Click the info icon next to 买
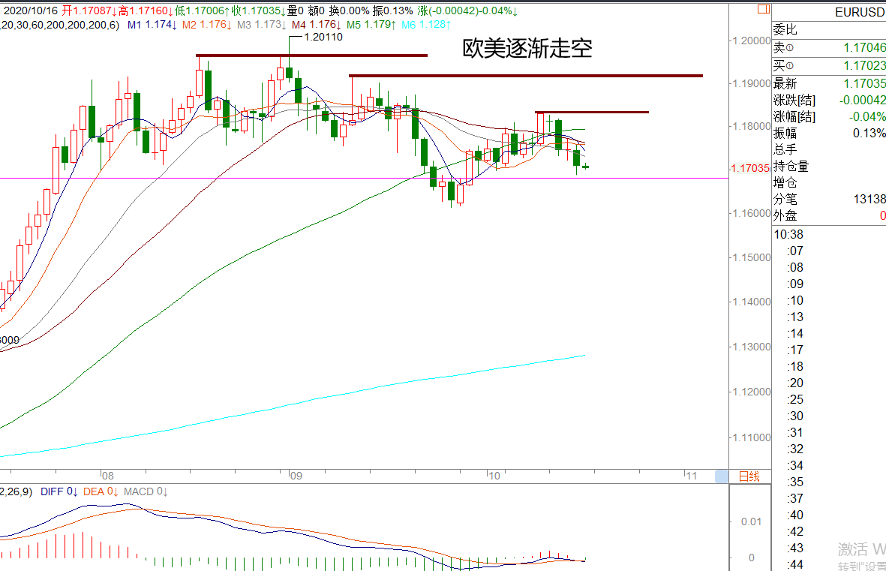This screenshot has height=571, width=886. [x=790, y=66]
